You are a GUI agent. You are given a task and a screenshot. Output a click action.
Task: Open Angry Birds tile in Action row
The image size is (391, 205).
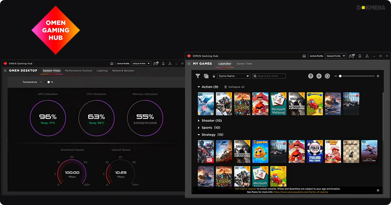click(x=260, y=104)
